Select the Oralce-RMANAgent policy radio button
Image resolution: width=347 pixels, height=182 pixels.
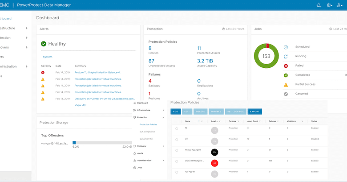(177, 161)
